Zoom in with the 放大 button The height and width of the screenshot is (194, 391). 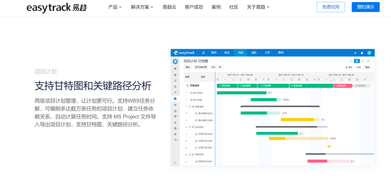point(214,67)
